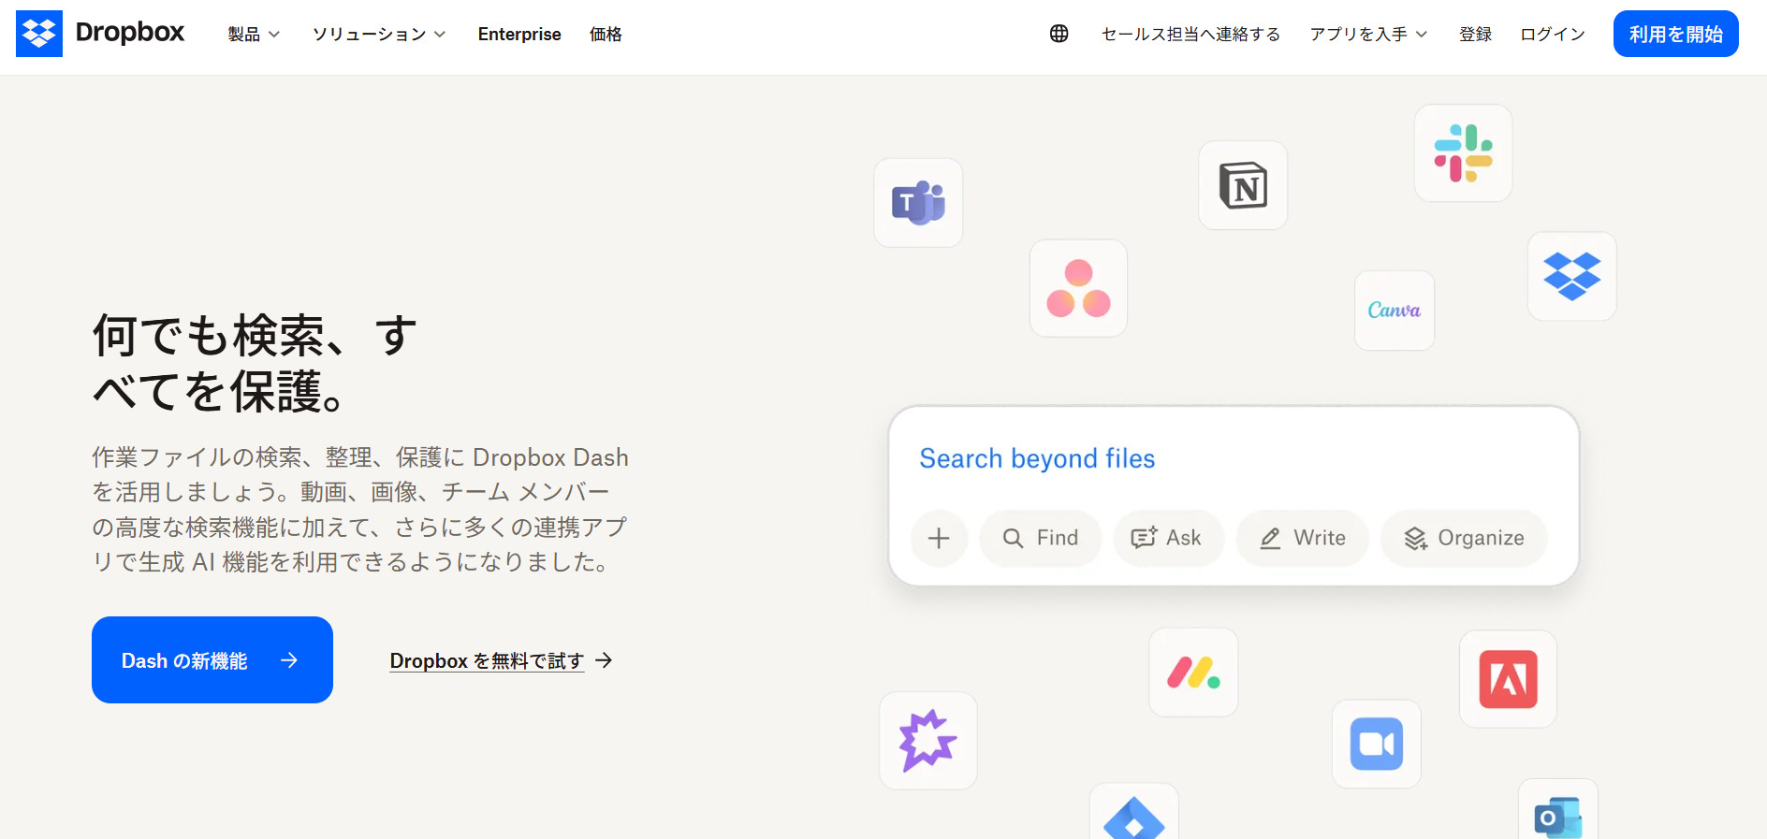The height and width of the screenshot is (839, 1767).
Task: Click the ログイン link
Action: pyautogui.click(x=1553, y=35)
